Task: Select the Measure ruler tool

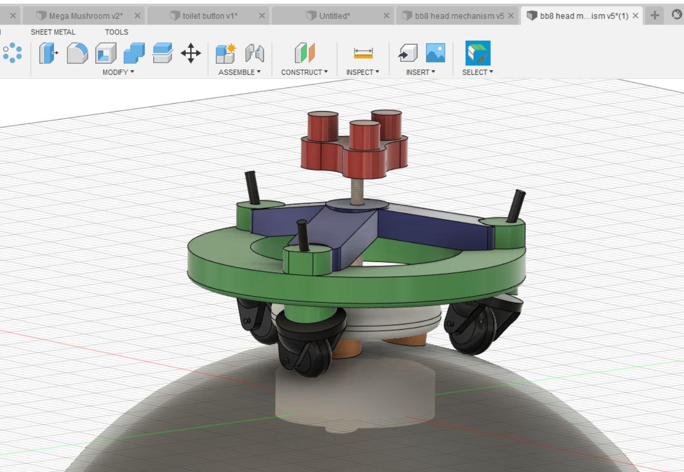Action: [x=363, y=54]
